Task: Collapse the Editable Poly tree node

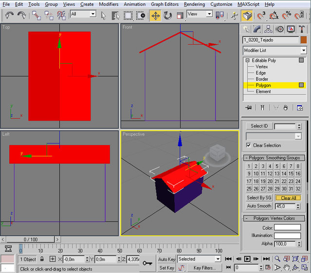Action: click(x=248, y=61)
